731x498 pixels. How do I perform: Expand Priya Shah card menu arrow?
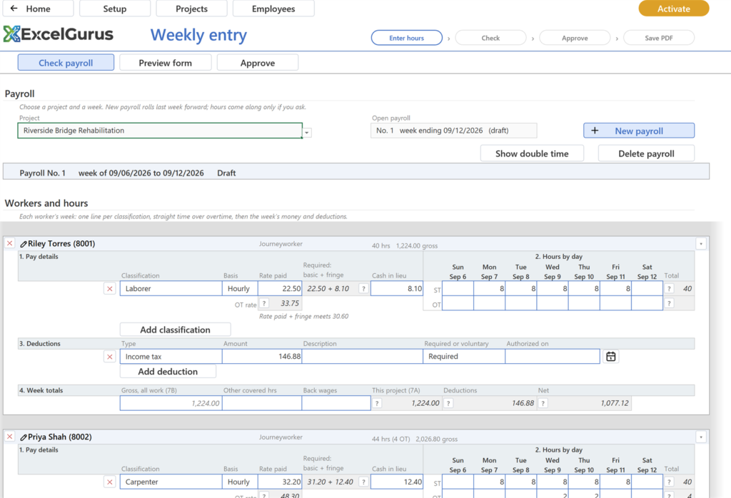pyautogui.click(x=701, y=437)
